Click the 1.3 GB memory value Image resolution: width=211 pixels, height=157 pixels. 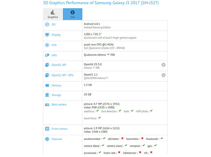pos(88,85)
